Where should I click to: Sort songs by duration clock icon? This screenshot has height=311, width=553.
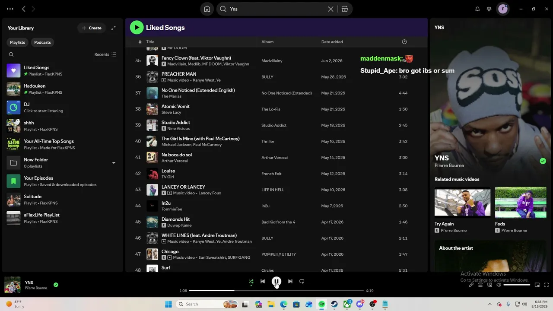click(x=404, y=42)
